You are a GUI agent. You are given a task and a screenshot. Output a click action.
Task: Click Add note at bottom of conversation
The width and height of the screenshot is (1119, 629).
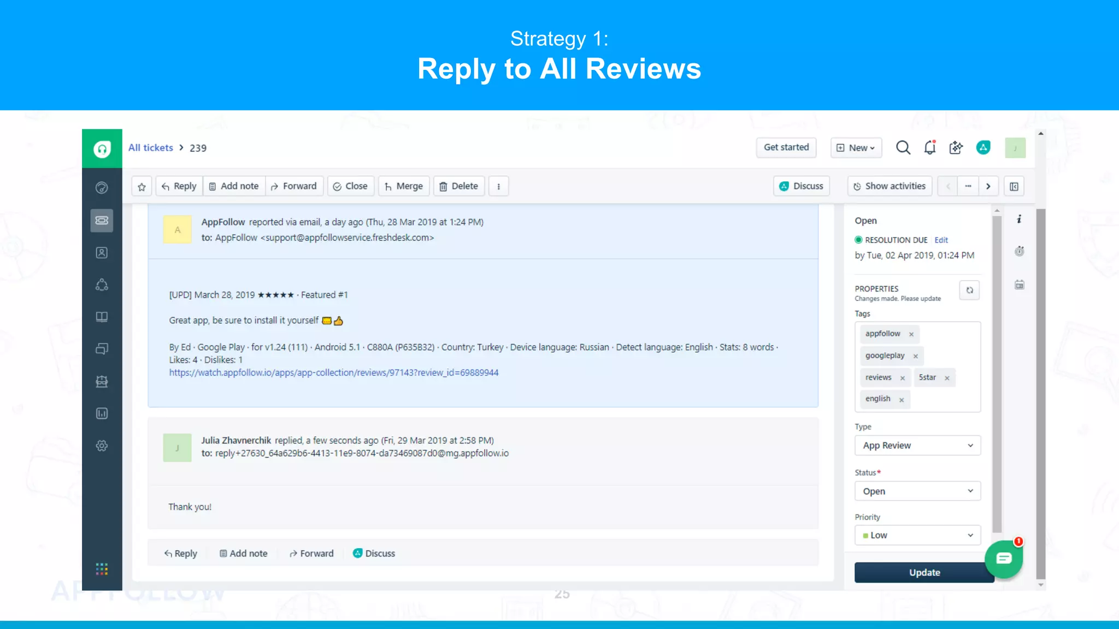tap(244, 553)
